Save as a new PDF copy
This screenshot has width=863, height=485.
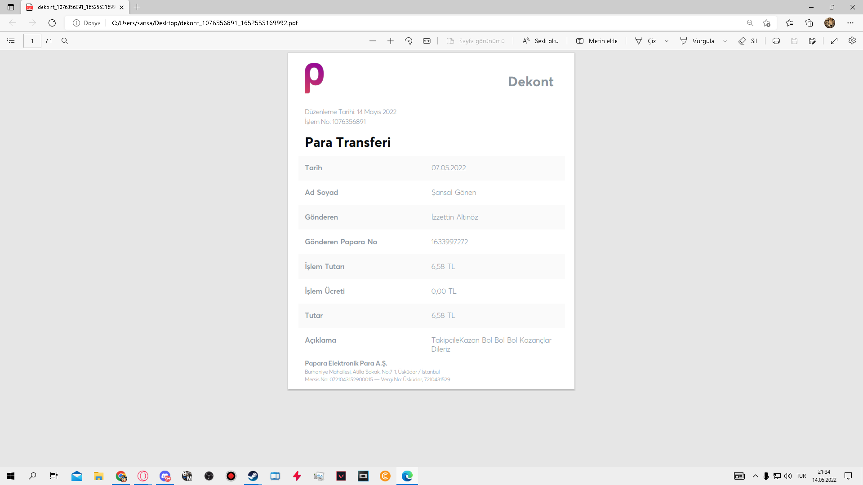[812, 41]
